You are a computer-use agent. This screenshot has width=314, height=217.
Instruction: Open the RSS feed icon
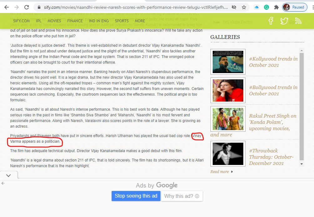pos(298,21)
